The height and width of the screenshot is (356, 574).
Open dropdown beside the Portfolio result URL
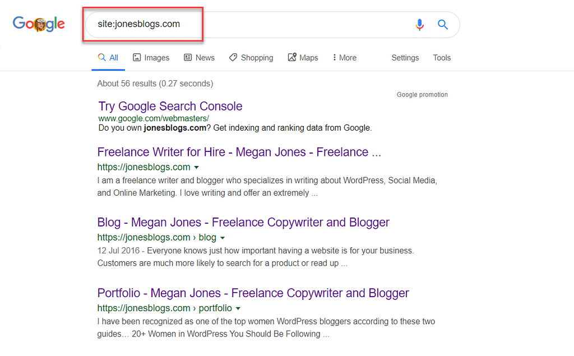coord(238,308)
